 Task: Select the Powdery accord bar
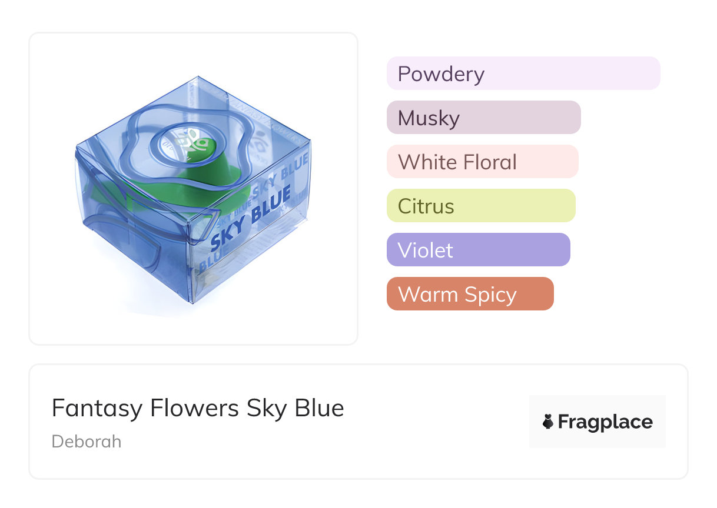click(x=523, y=73)
